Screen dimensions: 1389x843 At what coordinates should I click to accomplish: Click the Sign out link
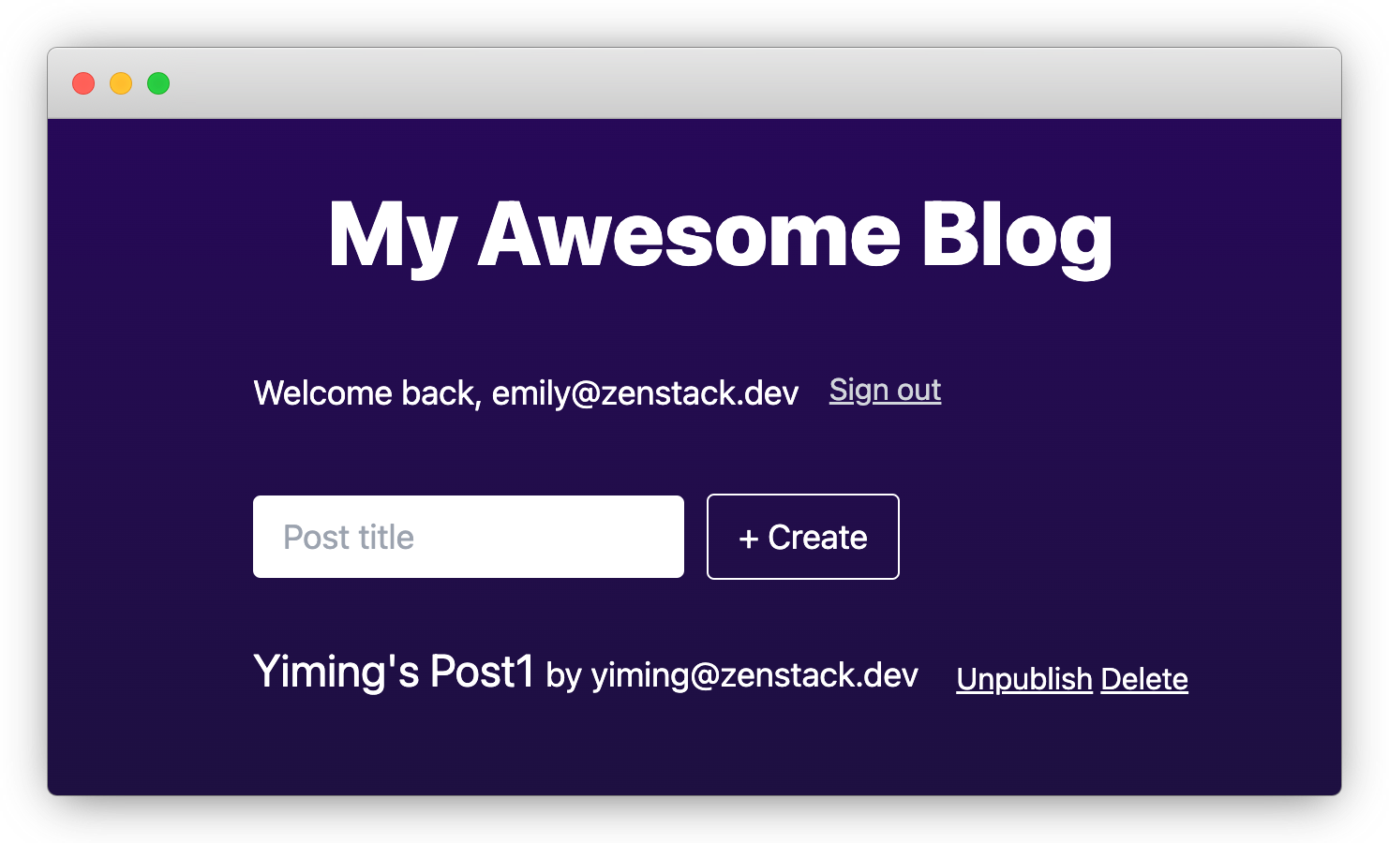click(885, 391)
